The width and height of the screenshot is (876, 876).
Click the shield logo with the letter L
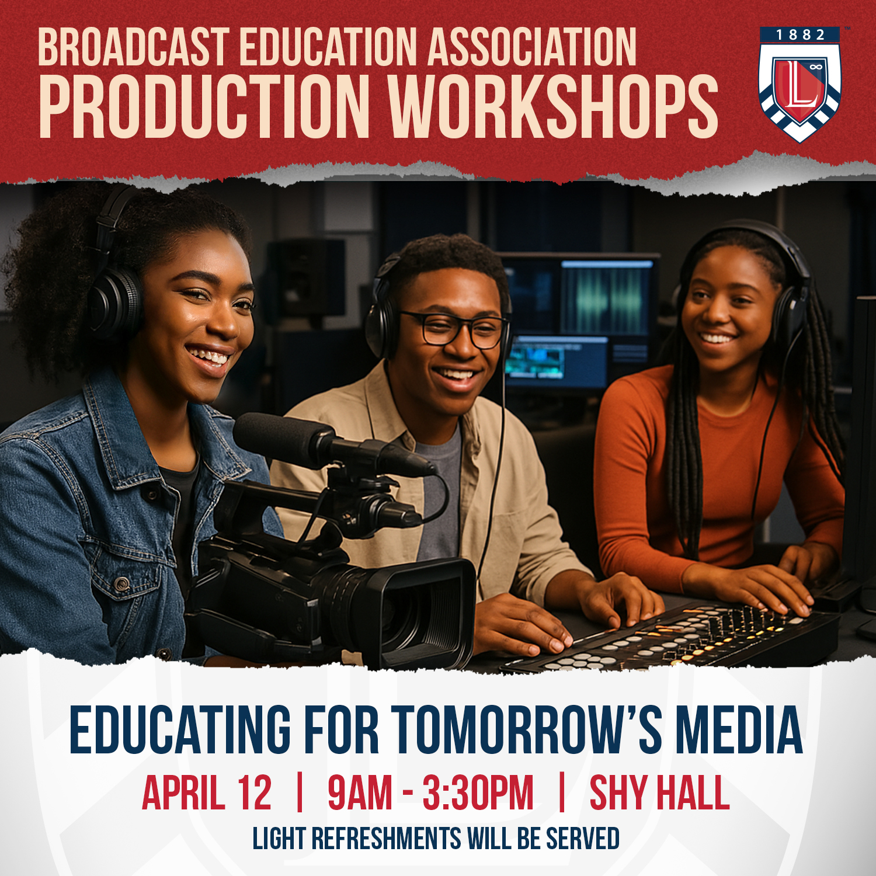(799, 85)
